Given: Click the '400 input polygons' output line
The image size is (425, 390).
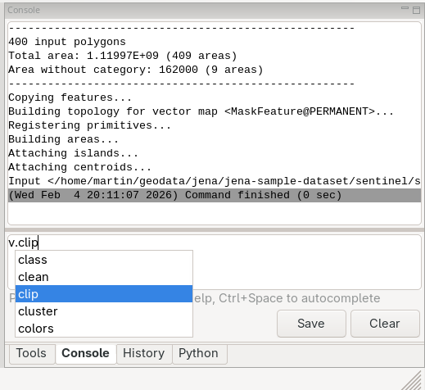Looking at the screenshot, I should point(67,42).
